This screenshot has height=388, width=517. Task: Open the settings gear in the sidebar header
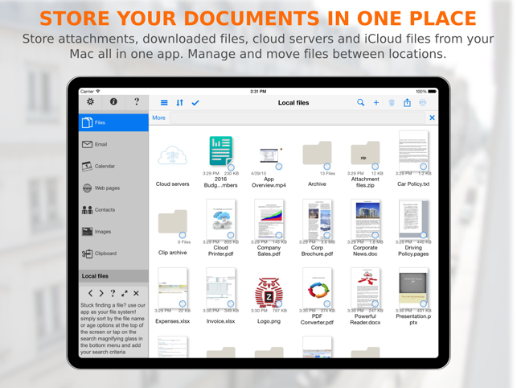tap(90, 101)
